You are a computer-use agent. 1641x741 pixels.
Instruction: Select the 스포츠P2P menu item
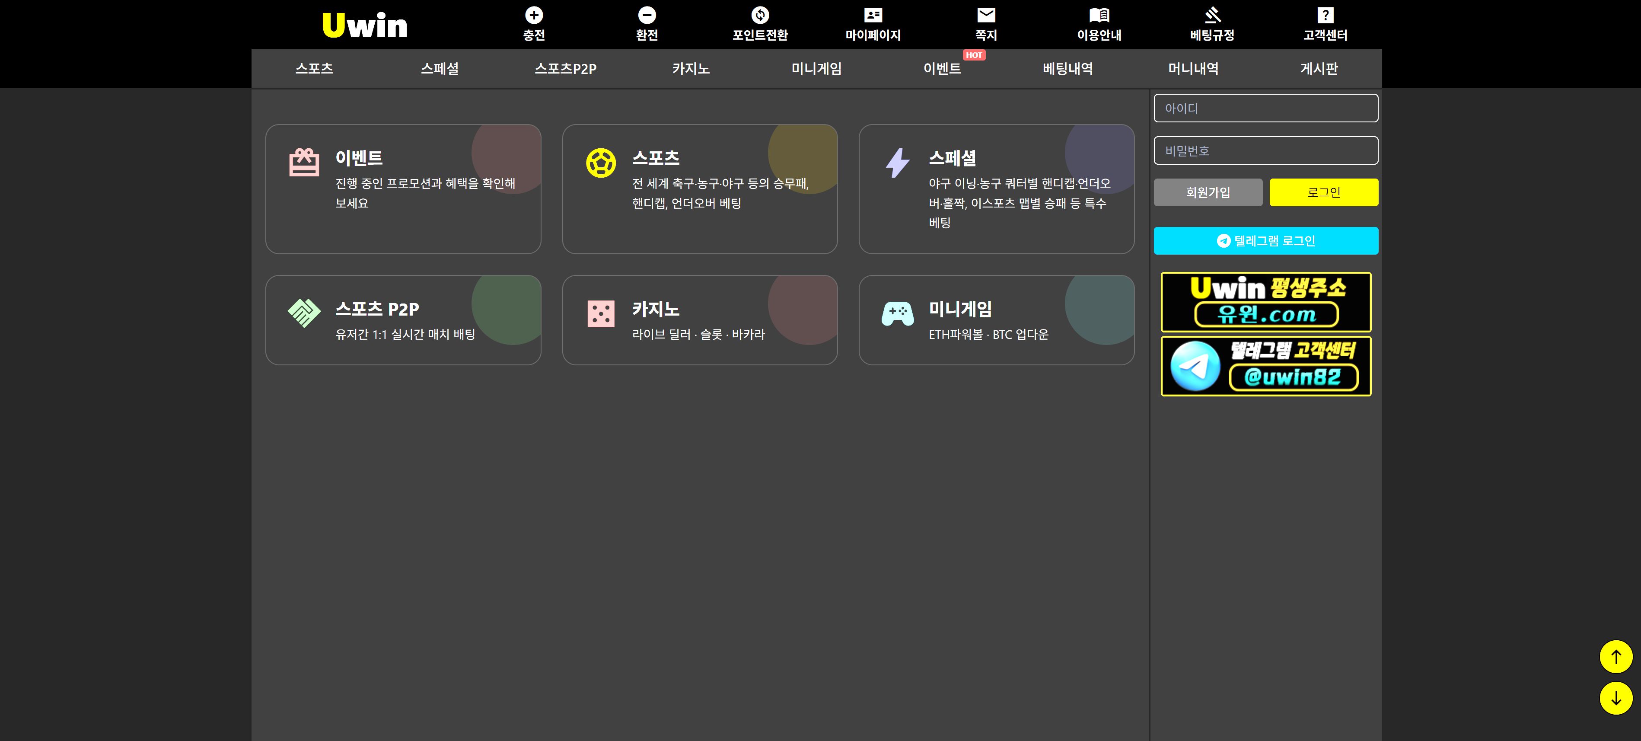(x=565, y=69)
